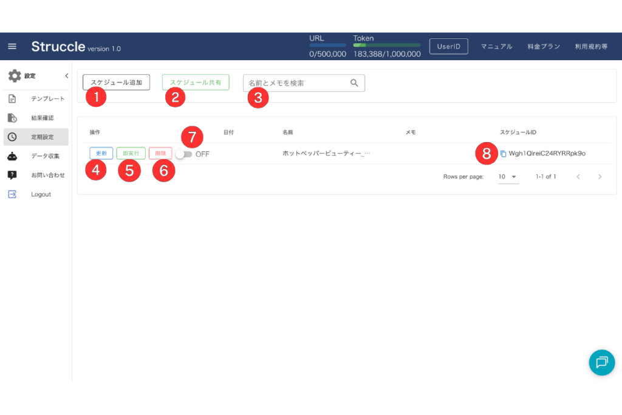This screenshot has width=622, height=415.
Task: Open the Rows per page dropdown
Action: 508,177
